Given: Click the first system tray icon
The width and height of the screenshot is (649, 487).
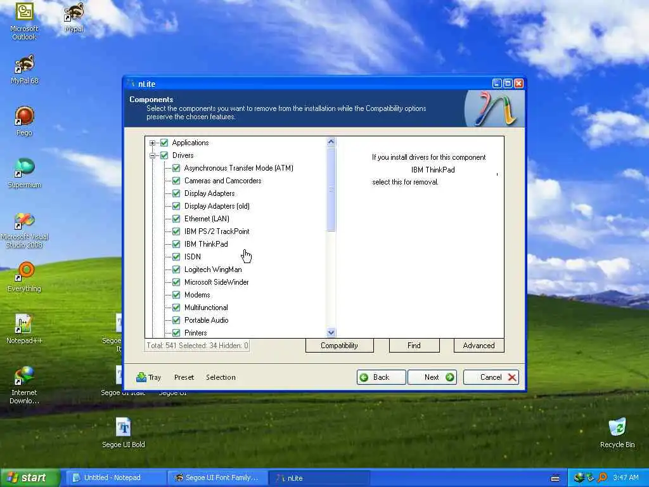Looking at the screenshot, I should [x=579, y=477].
